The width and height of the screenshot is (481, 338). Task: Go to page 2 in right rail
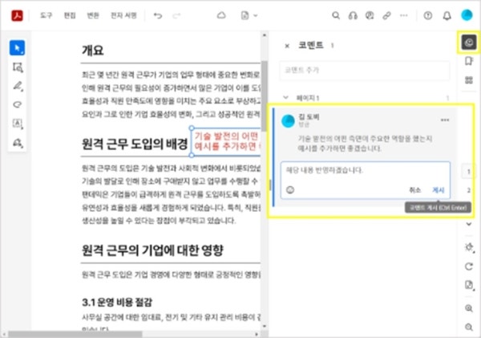coord(468,190)
